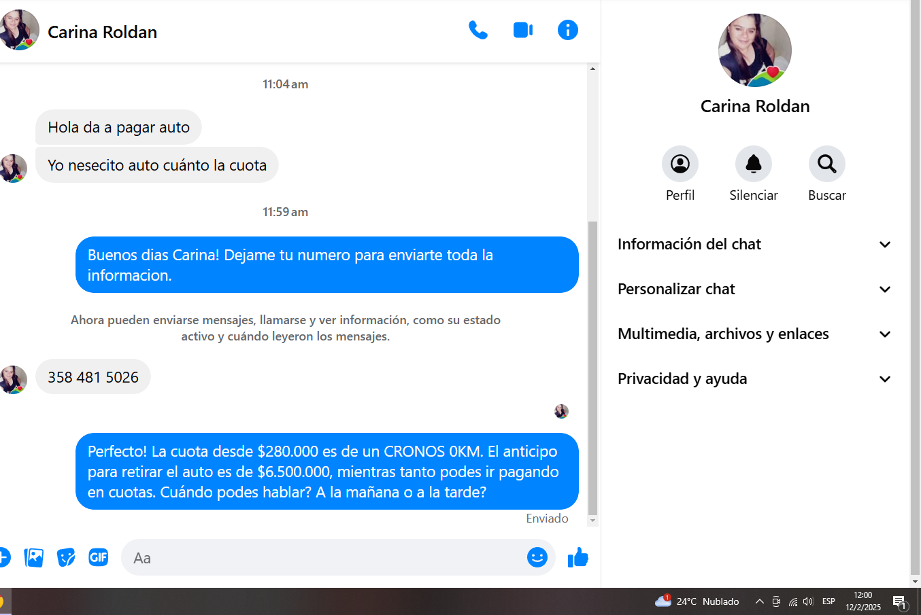Toggle the conversation info panel icon
The height and width of the screenshot is (615, 921).
[x=567, y=31]
